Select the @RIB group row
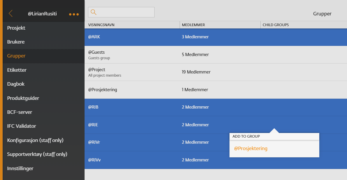This screenshot has height=180, width=347. (x=216, y=107)
